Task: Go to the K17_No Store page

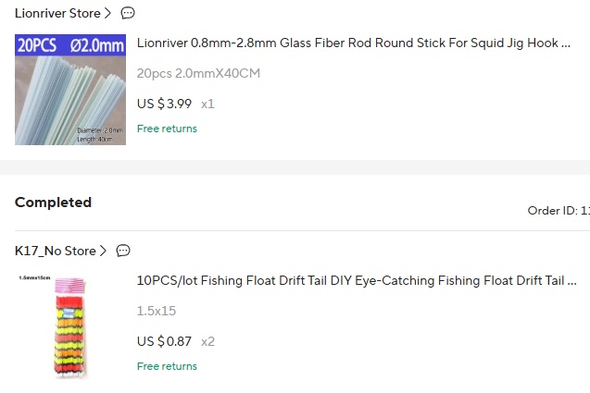Action: 55,251
